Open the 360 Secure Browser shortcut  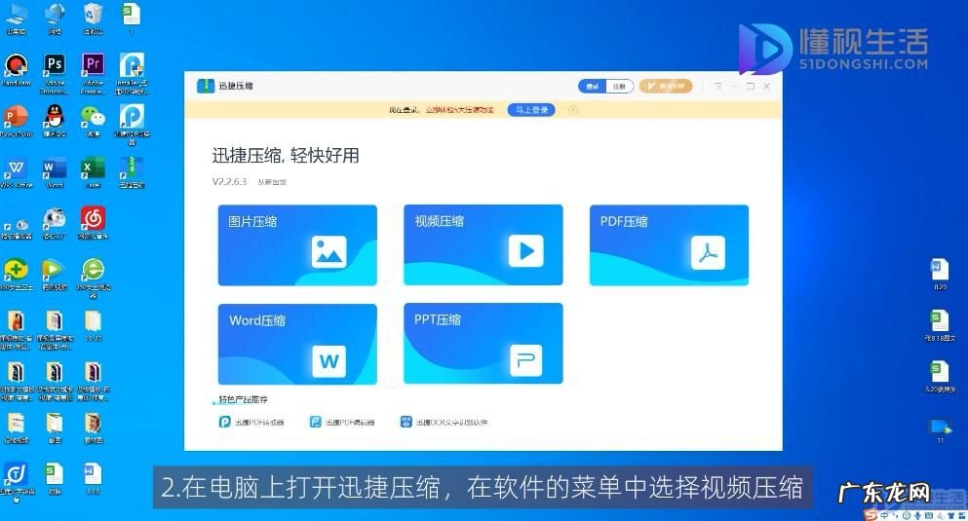point(93,278)
